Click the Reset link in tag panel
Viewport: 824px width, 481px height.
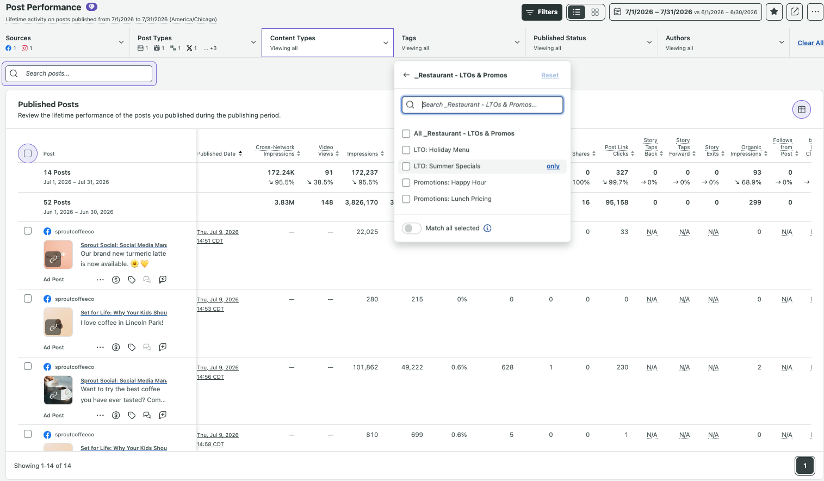[x=550, y=76]
